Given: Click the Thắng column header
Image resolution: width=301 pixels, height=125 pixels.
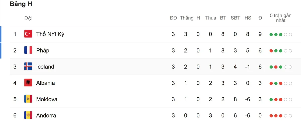Looking at the screenshot, I should pos(187,18).
